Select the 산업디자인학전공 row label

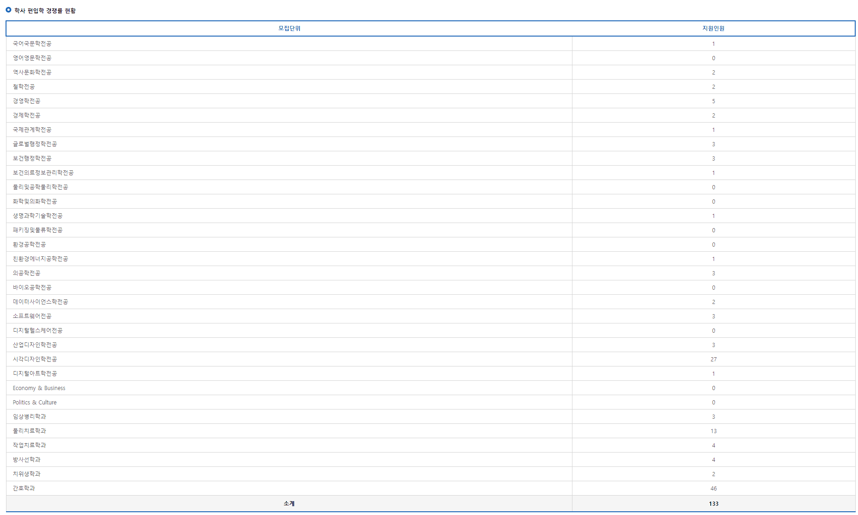click(x=35, y=345)
